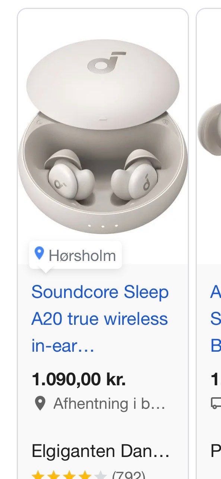Image resolution: width=221 pixels, height=479 pixels.
Task: Select the Hørsholm location badge text
Action: pos(82,256)
